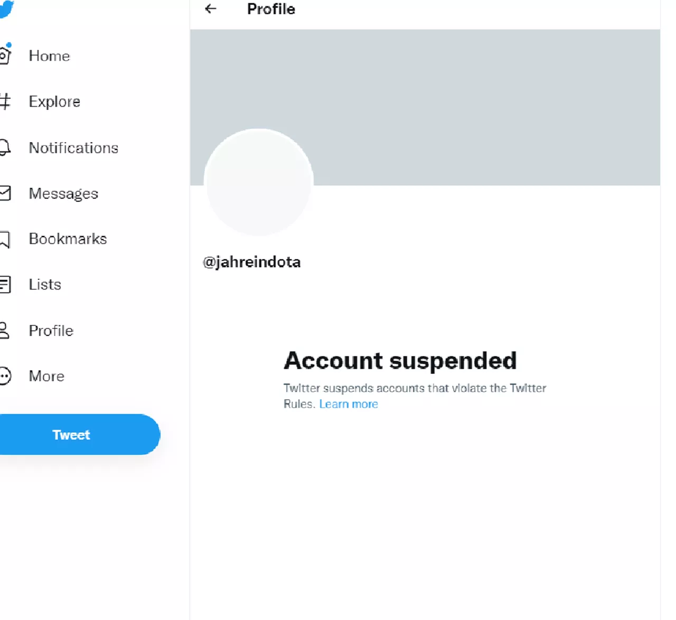676x620 pixels.
Task: Click the Profile person icon
Action: pyautogui.click(x=4, y=331)
